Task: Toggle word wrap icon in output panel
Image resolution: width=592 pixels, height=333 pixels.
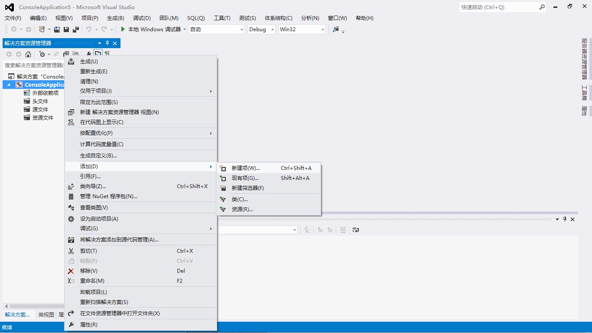Action: 356,230
